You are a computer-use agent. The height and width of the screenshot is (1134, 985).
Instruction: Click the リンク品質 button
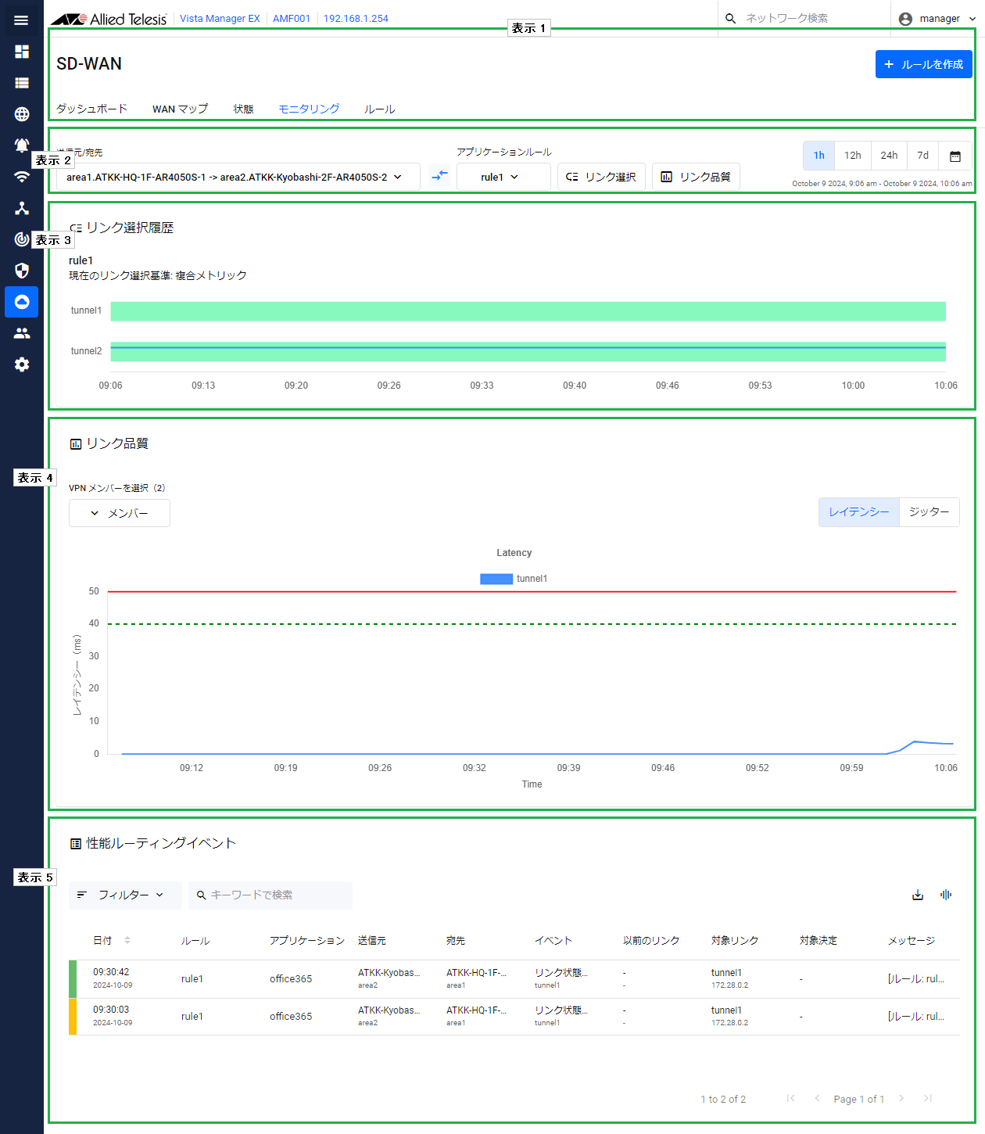pos(696,177)
